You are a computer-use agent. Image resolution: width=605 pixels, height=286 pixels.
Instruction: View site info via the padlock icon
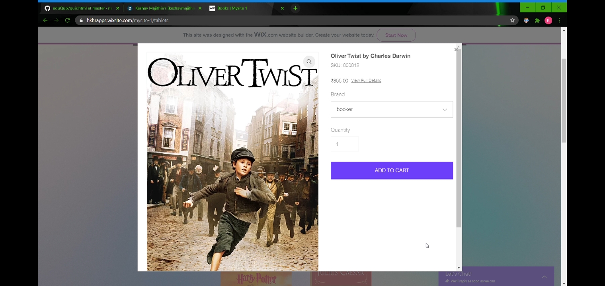pos(81,20)
